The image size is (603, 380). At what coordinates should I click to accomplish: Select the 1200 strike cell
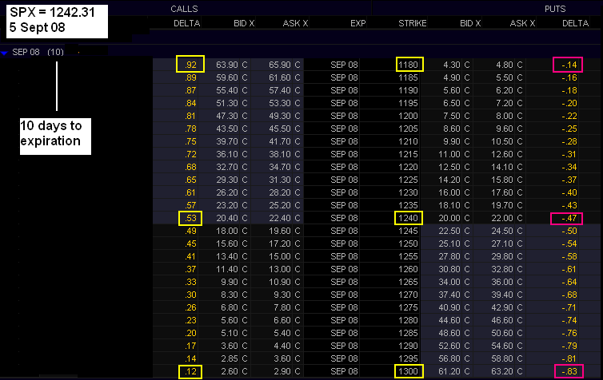tap(408, 116)
